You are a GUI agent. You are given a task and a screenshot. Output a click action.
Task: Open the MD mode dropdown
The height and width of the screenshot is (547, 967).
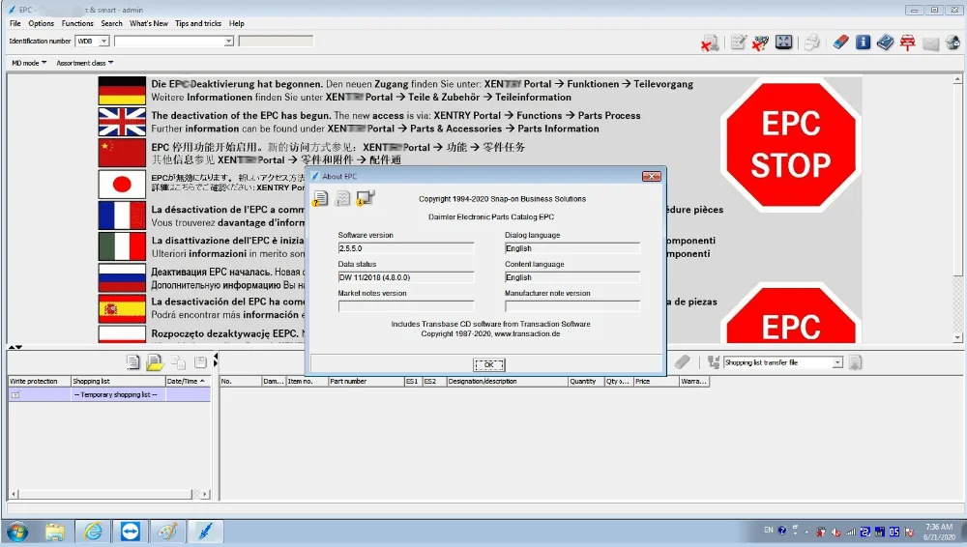pyautogui.click(x=29, y=63)
